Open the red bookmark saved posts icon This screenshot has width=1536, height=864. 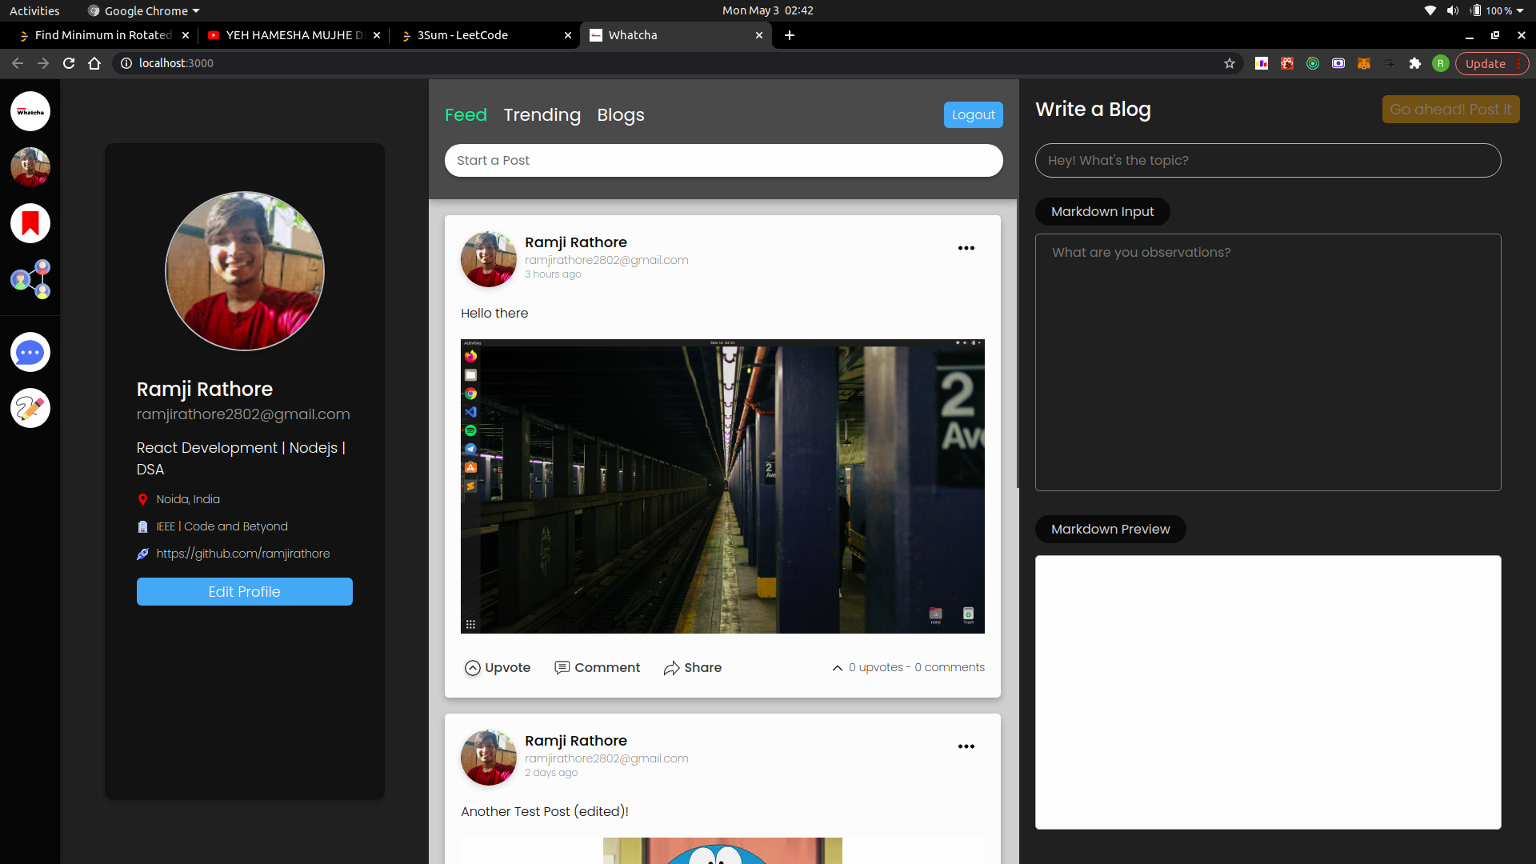coord(30,223)
